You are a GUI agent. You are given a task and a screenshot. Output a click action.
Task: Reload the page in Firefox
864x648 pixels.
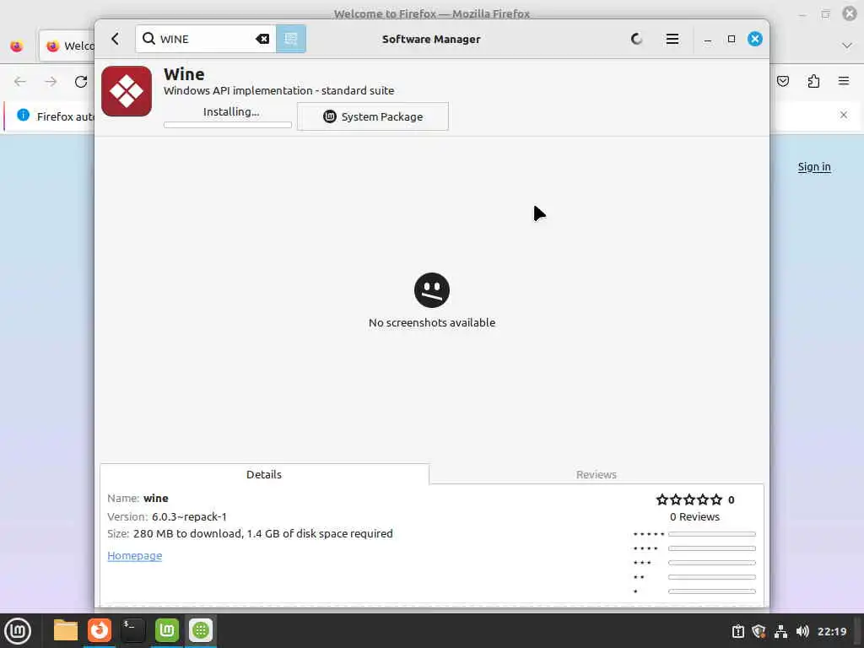81,82
